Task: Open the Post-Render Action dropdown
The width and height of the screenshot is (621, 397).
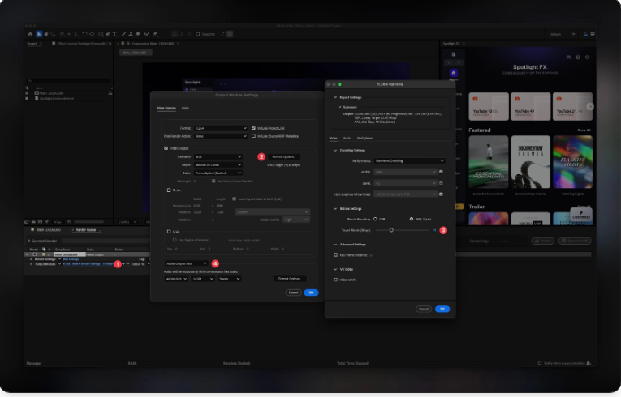Action: 221,136
